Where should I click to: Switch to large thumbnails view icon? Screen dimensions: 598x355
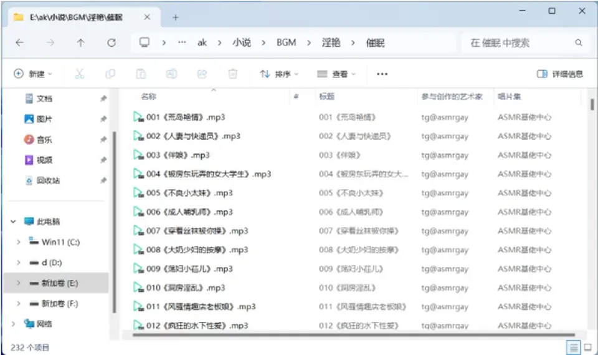point(587,348)
